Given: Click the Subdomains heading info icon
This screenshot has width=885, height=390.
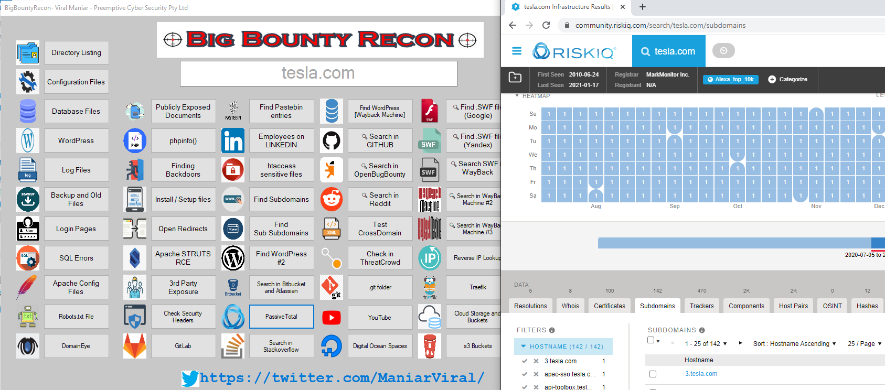Looking at the screenshot, I should [x=702, y=330].
